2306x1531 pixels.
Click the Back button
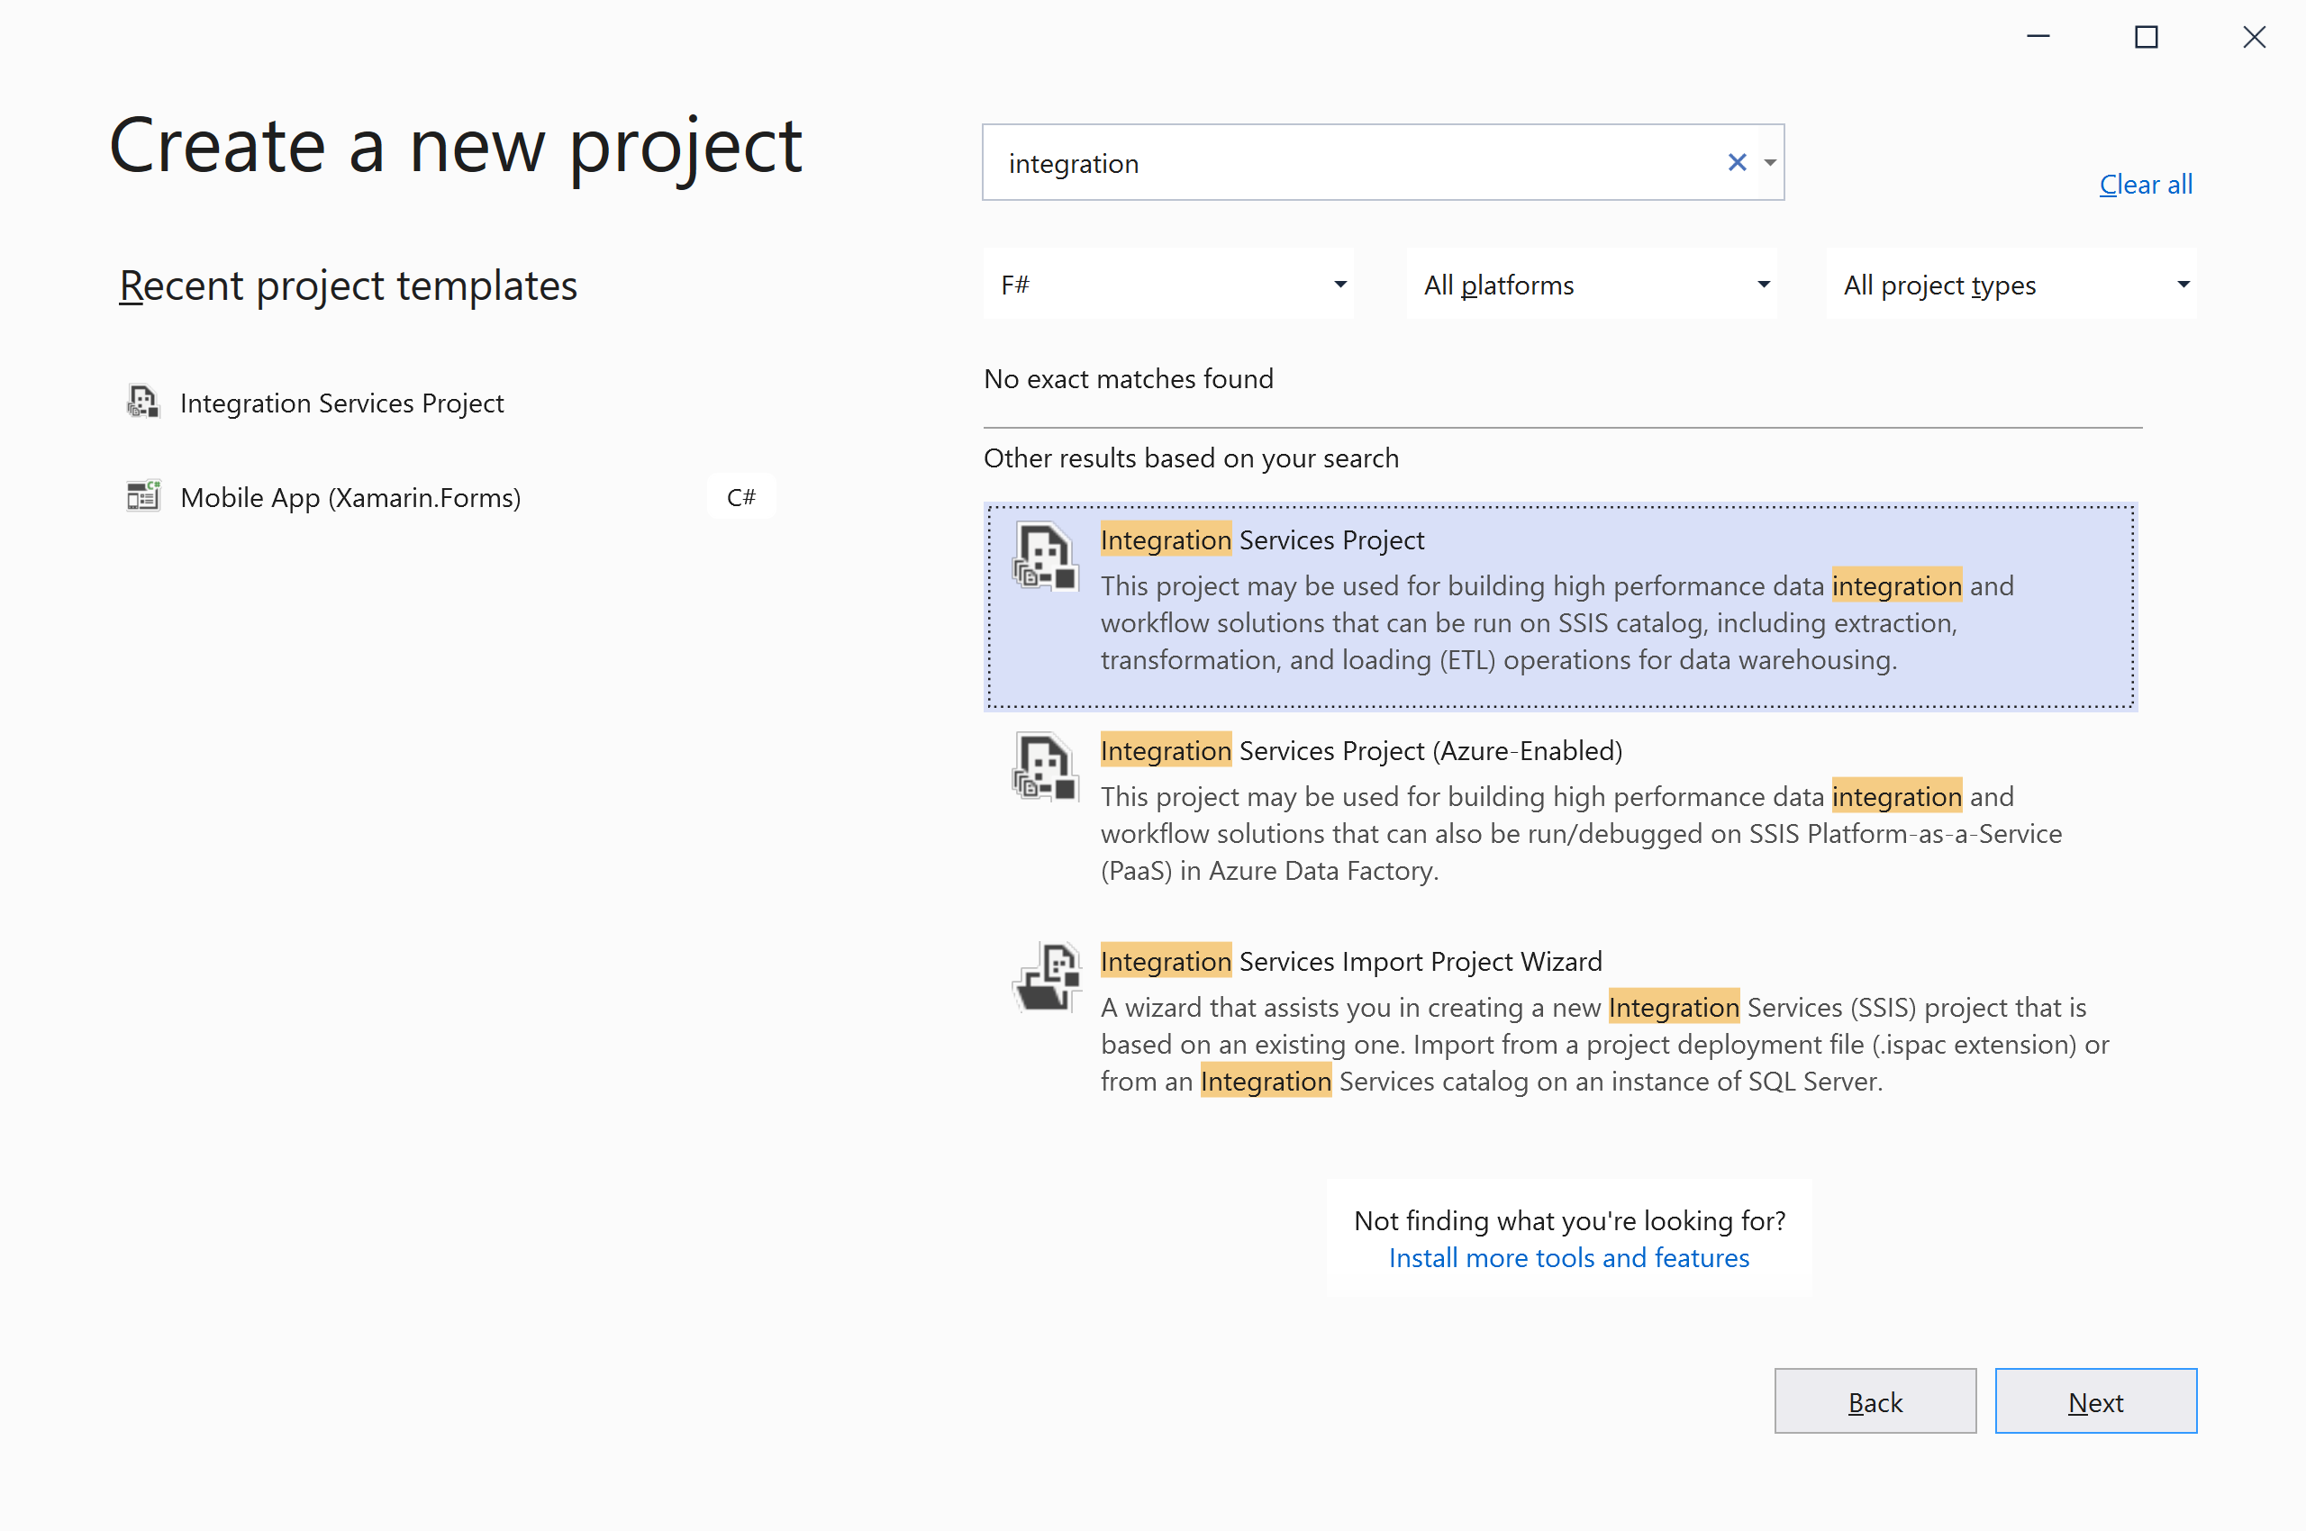pyautogui.click(x=1875, y=1401)
